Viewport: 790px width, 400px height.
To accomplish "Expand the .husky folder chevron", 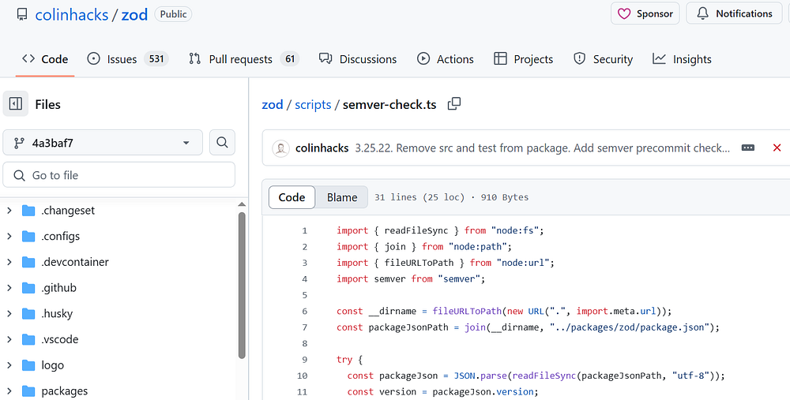I will coord(9,313).
